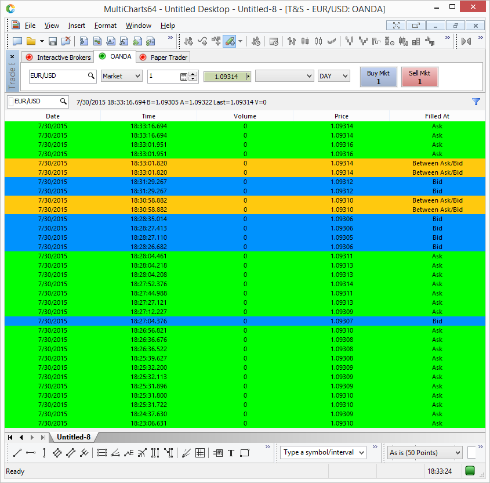490x483 pixels.
Task: Open the Market order type dropdown
Action: pyautogui.click(x=122, y=76)
